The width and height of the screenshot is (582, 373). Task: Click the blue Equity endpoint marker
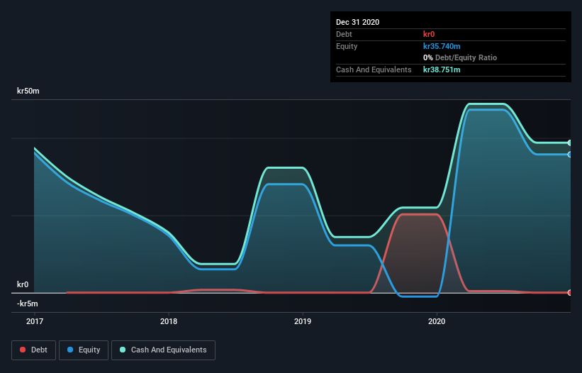570,155
